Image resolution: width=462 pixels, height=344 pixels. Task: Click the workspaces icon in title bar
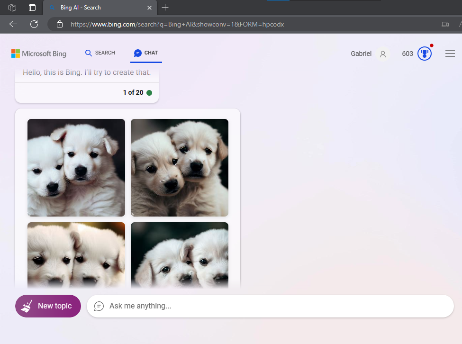[12, 8]
